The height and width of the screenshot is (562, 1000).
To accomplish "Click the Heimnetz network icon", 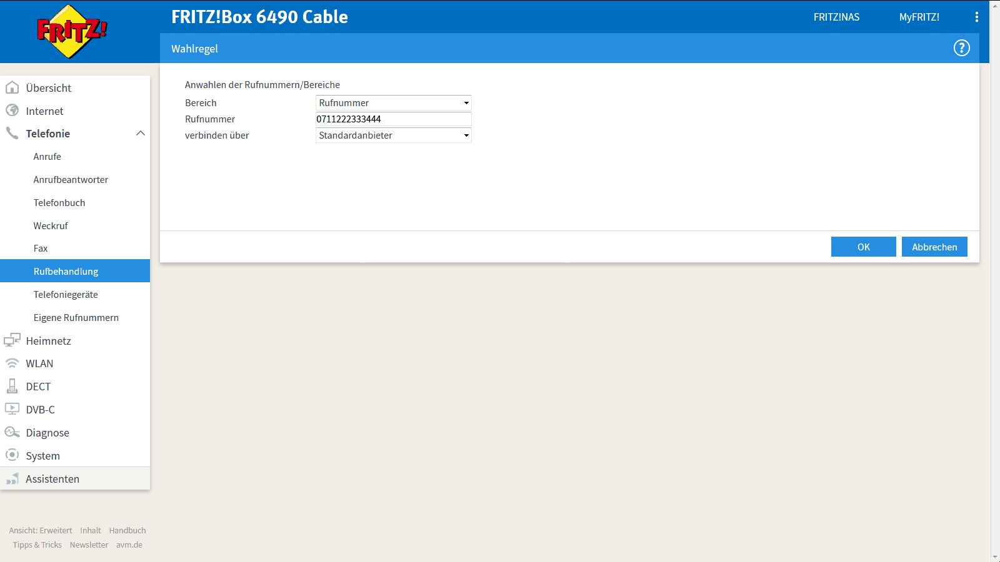I will point(12,340).
